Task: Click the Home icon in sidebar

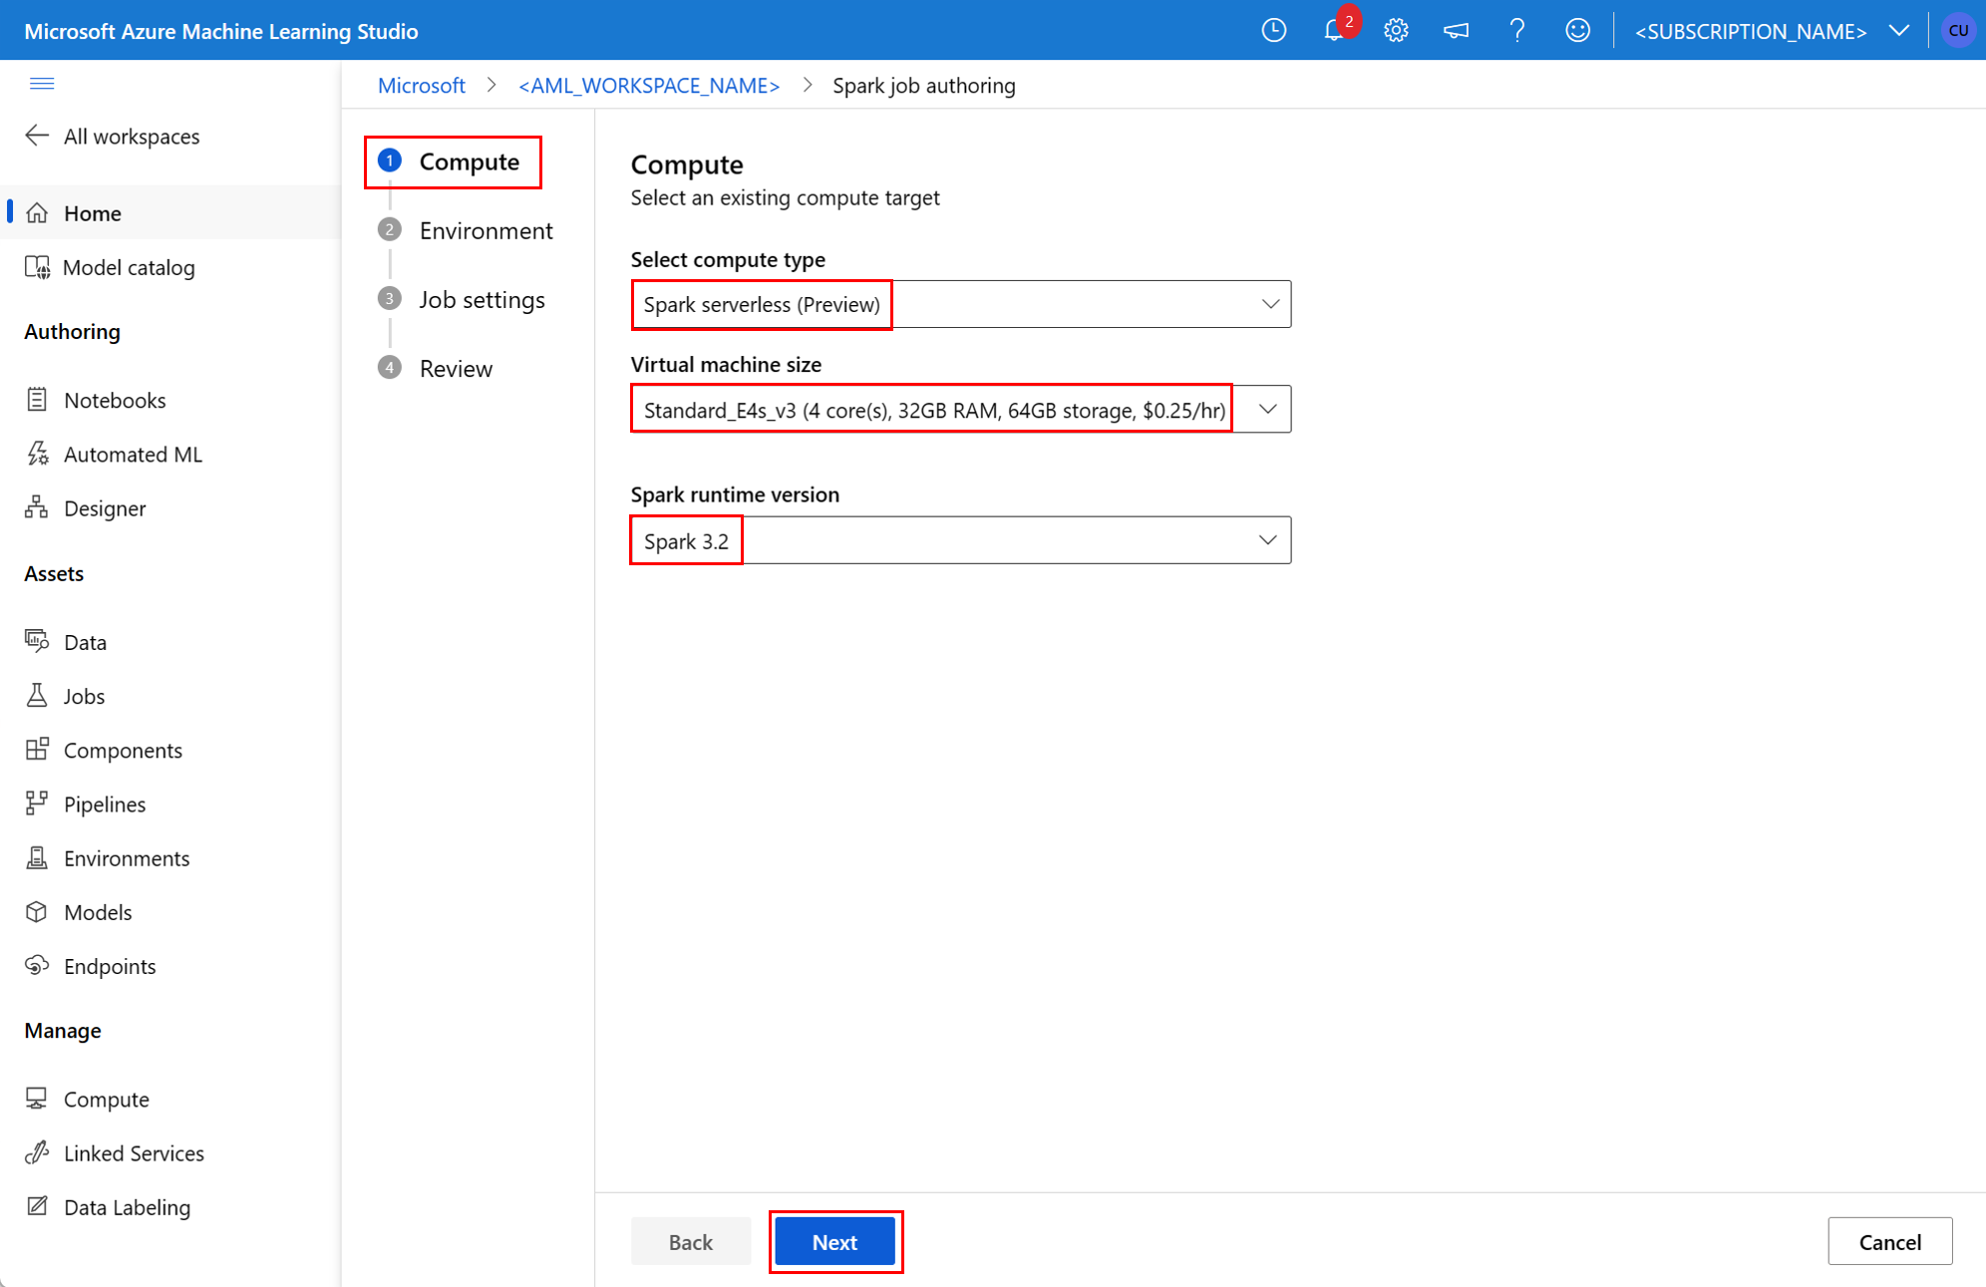Action: coord(39,212)
